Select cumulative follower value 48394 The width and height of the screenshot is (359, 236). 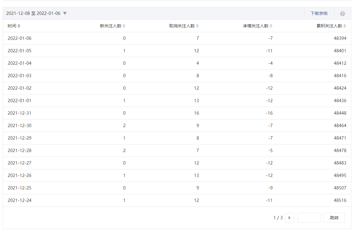(340, 38)
